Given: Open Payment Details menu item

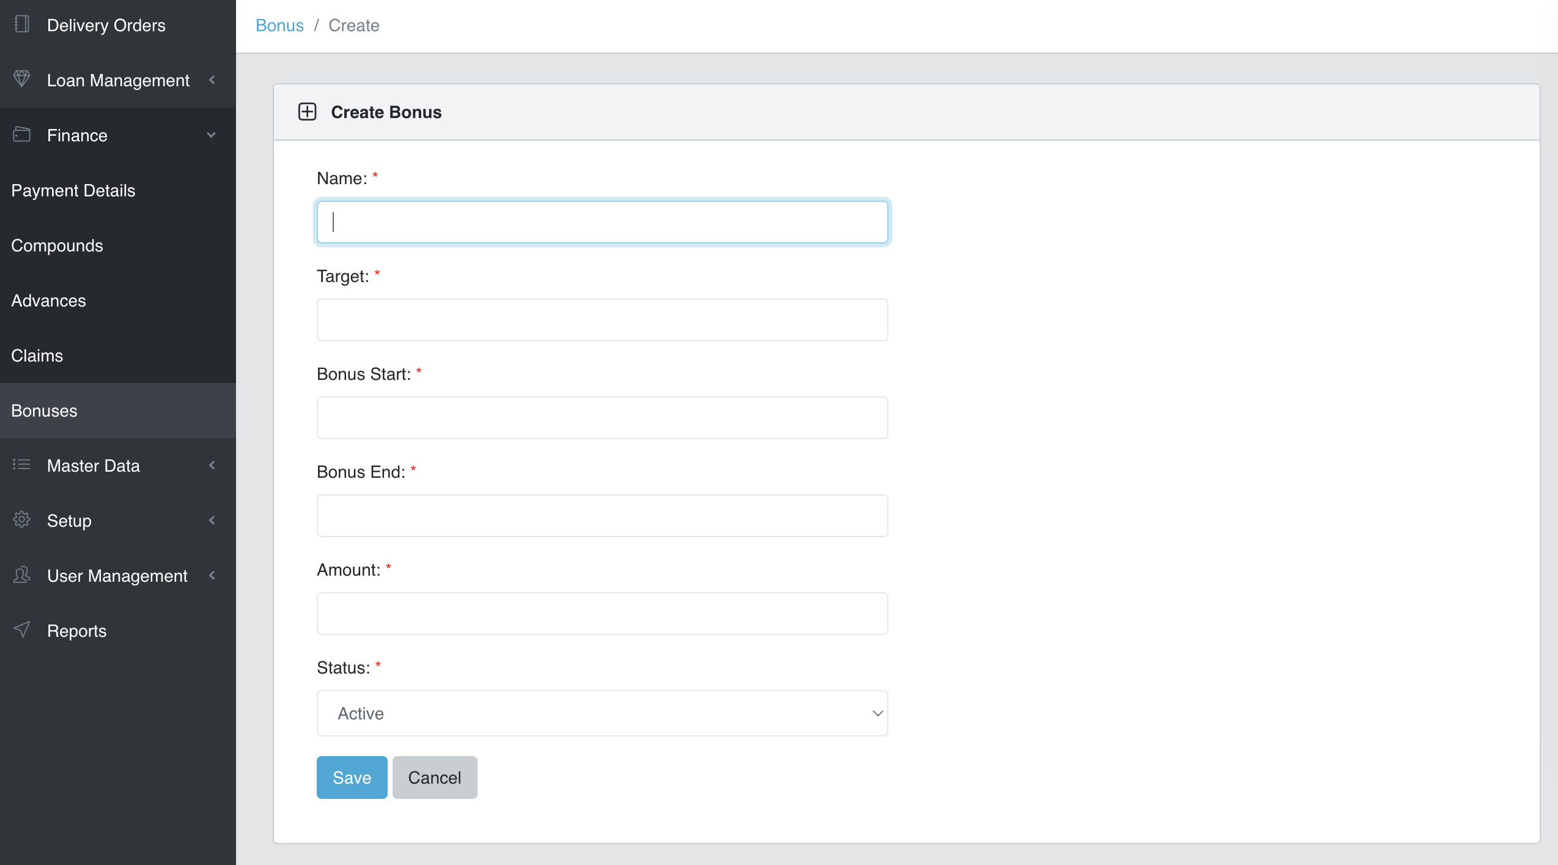Looking at the screenshot, I should pos(73,190).
